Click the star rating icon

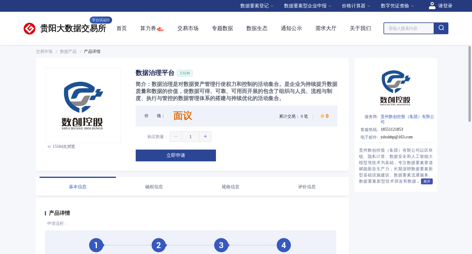[x=322, y=116]
